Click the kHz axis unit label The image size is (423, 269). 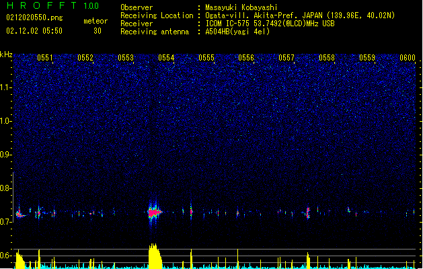[6, 54]
